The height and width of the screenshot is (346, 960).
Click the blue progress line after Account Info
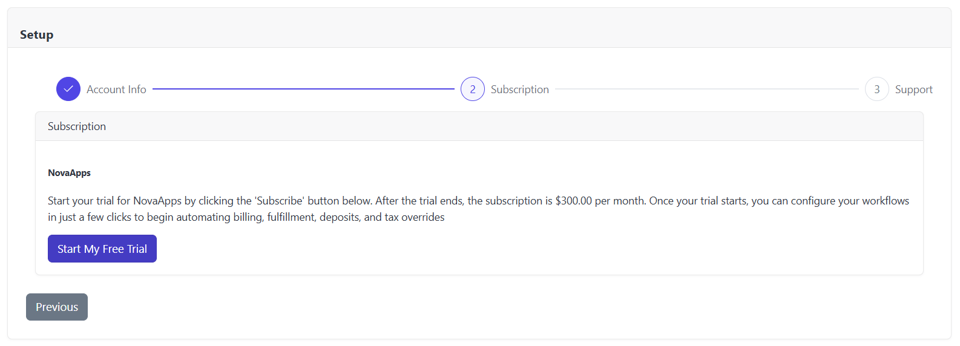tap(303, 89)
